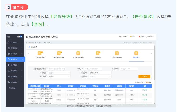Click the folder icon in highlighted sidebar item
Screen dimensions: 177x112
click(x=9, y=59)
